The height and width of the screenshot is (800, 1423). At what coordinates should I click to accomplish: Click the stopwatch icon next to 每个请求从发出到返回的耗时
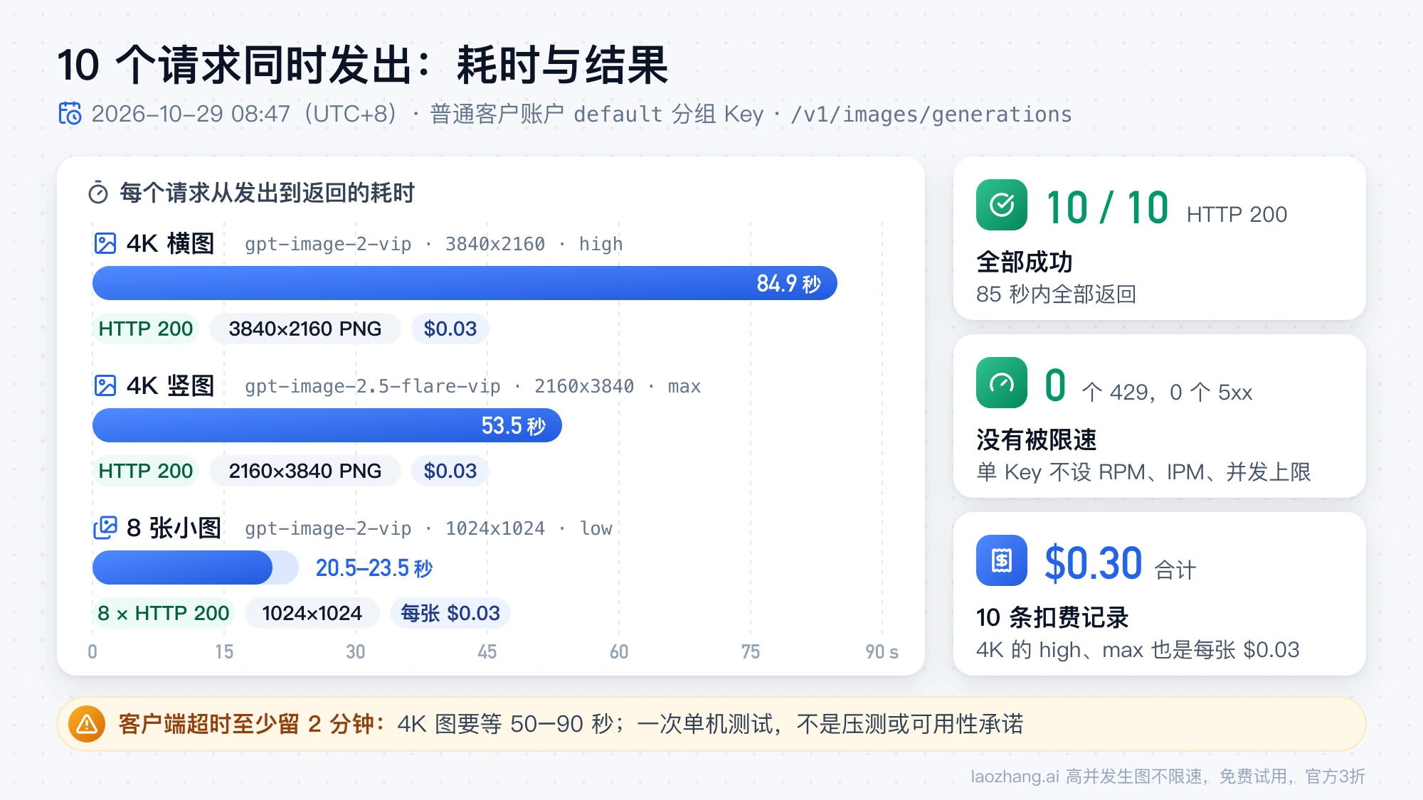tap(98, 193)
